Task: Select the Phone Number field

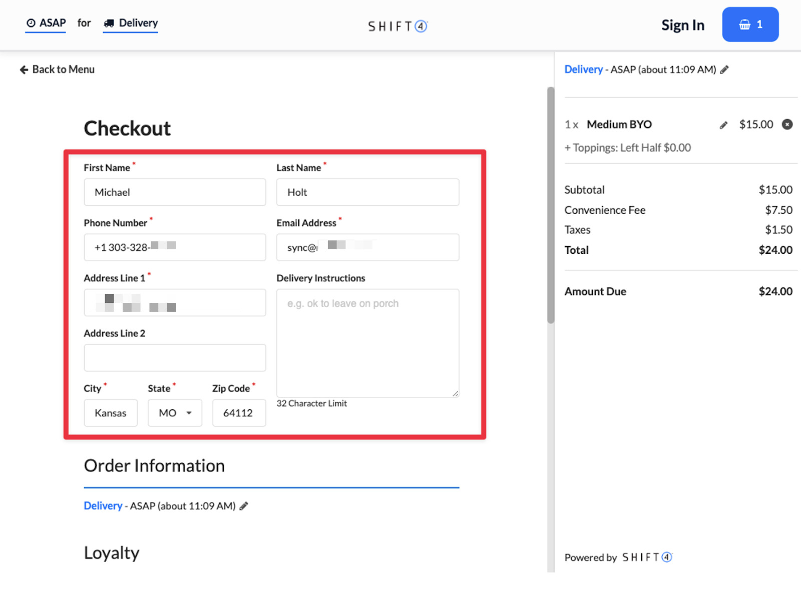Action: pyautogui.click(x=175, y=247)
